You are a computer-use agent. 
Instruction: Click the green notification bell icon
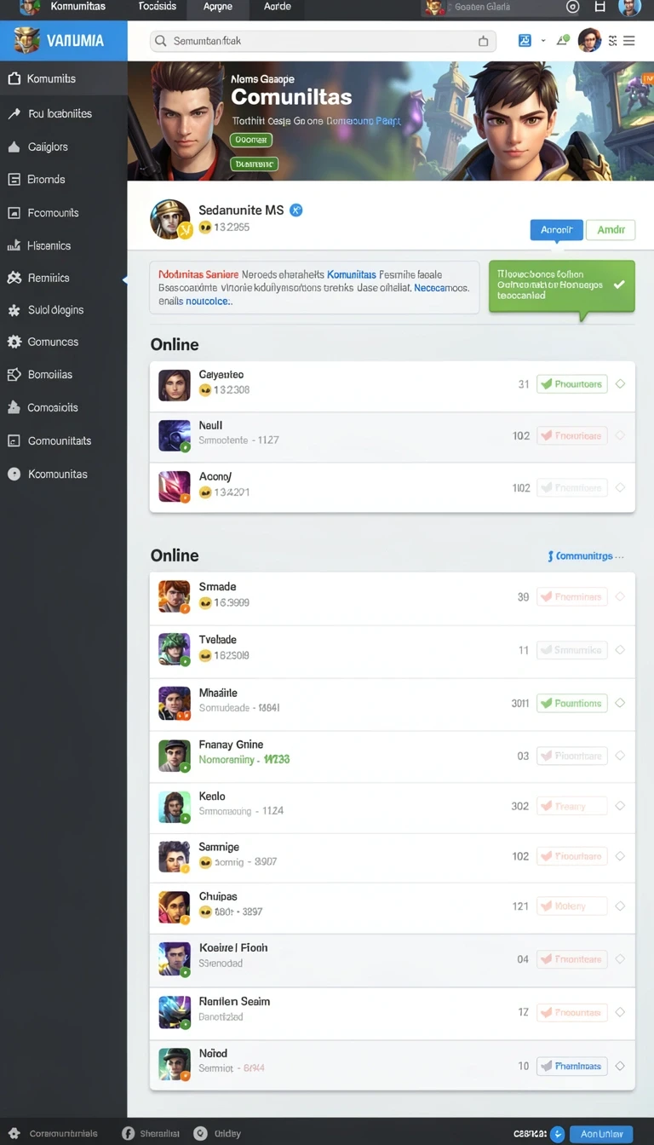563,40
